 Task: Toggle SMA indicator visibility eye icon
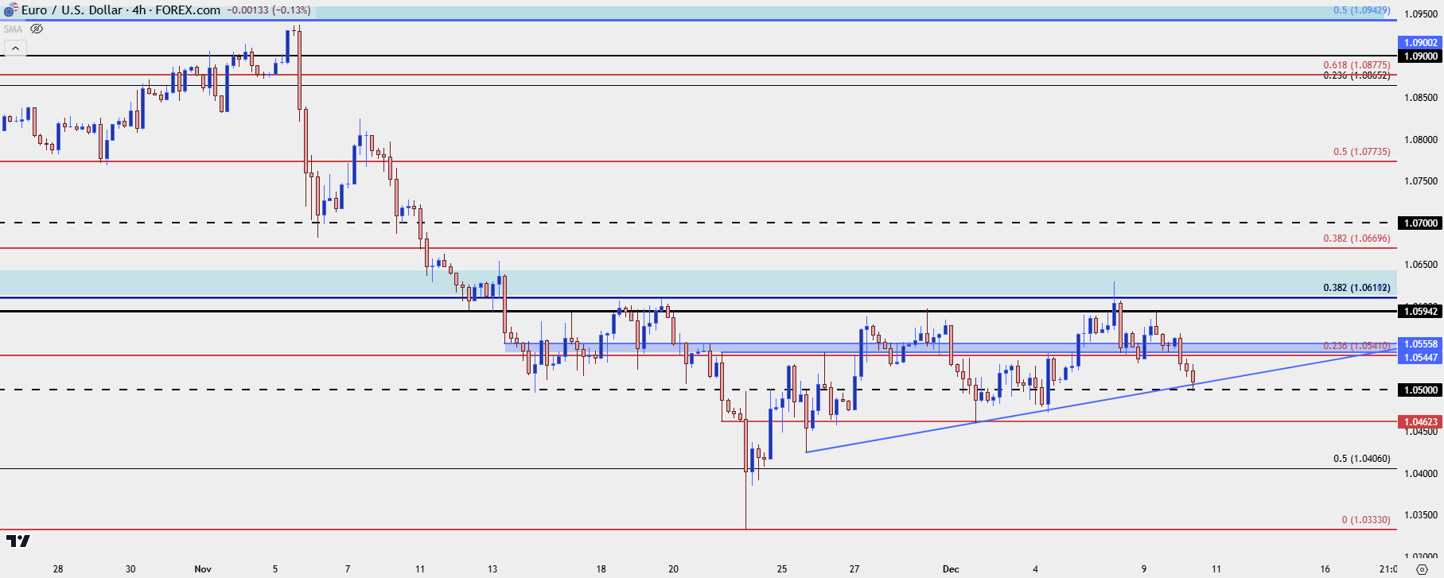pyautogui.click(x=37, y=29)
